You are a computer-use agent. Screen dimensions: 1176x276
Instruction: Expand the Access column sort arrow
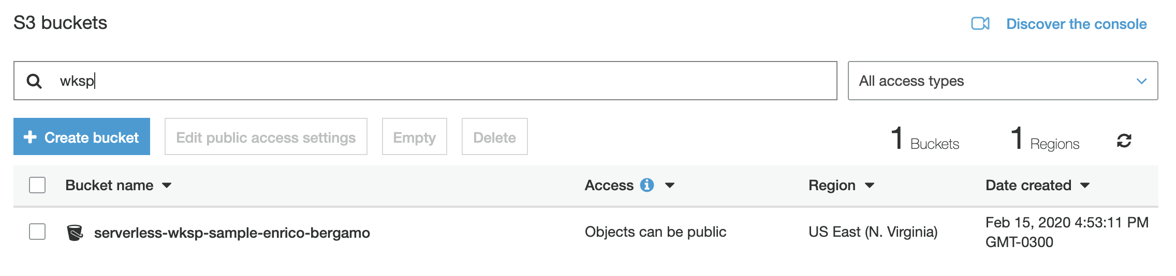coord(670,186)
